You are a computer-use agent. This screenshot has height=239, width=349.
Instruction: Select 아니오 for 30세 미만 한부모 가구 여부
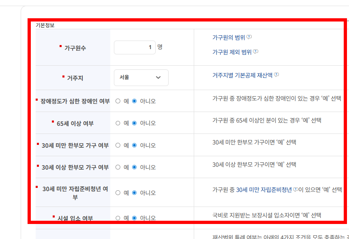pyautogui.click(x=135, y=145)
